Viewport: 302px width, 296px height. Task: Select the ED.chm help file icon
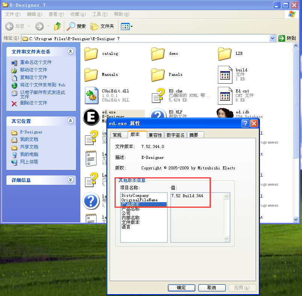[x=158, y=95]
